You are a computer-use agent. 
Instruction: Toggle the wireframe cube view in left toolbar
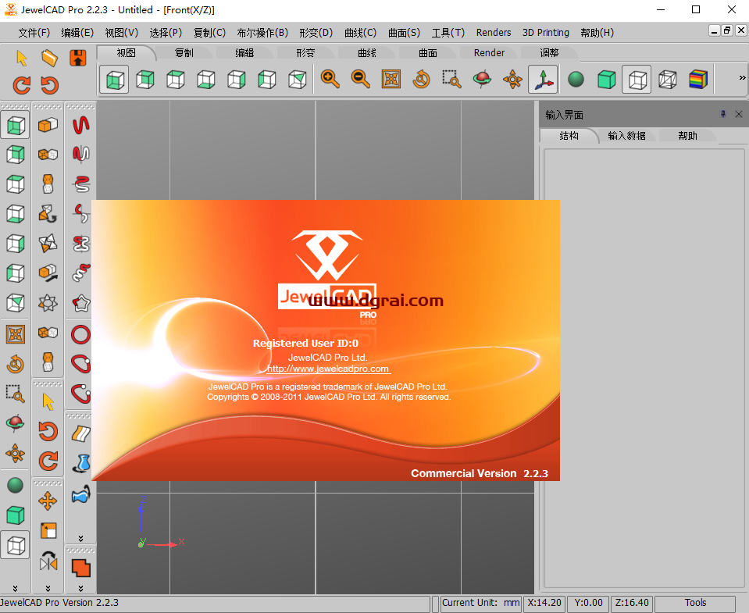pos(16,545)
